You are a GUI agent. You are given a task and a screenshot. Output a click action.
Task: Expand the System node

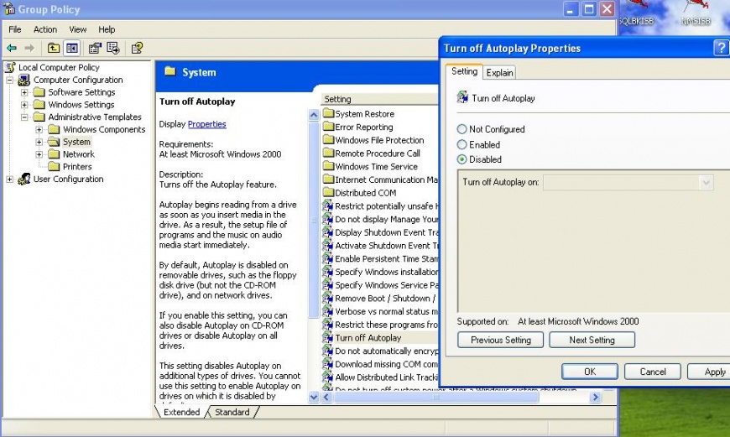(39, 142)
